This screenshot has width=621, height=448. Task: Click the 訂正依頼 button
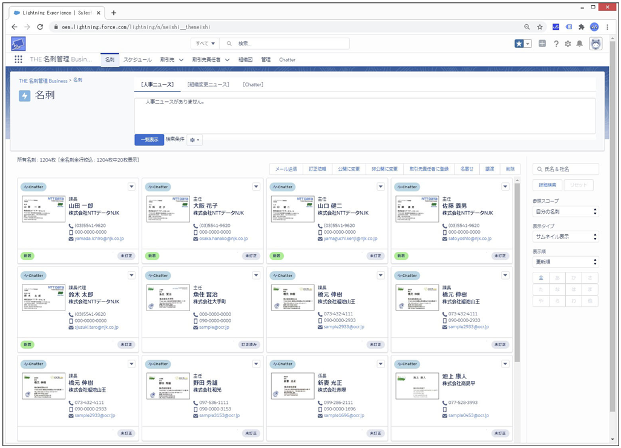(x=318, y=169)
